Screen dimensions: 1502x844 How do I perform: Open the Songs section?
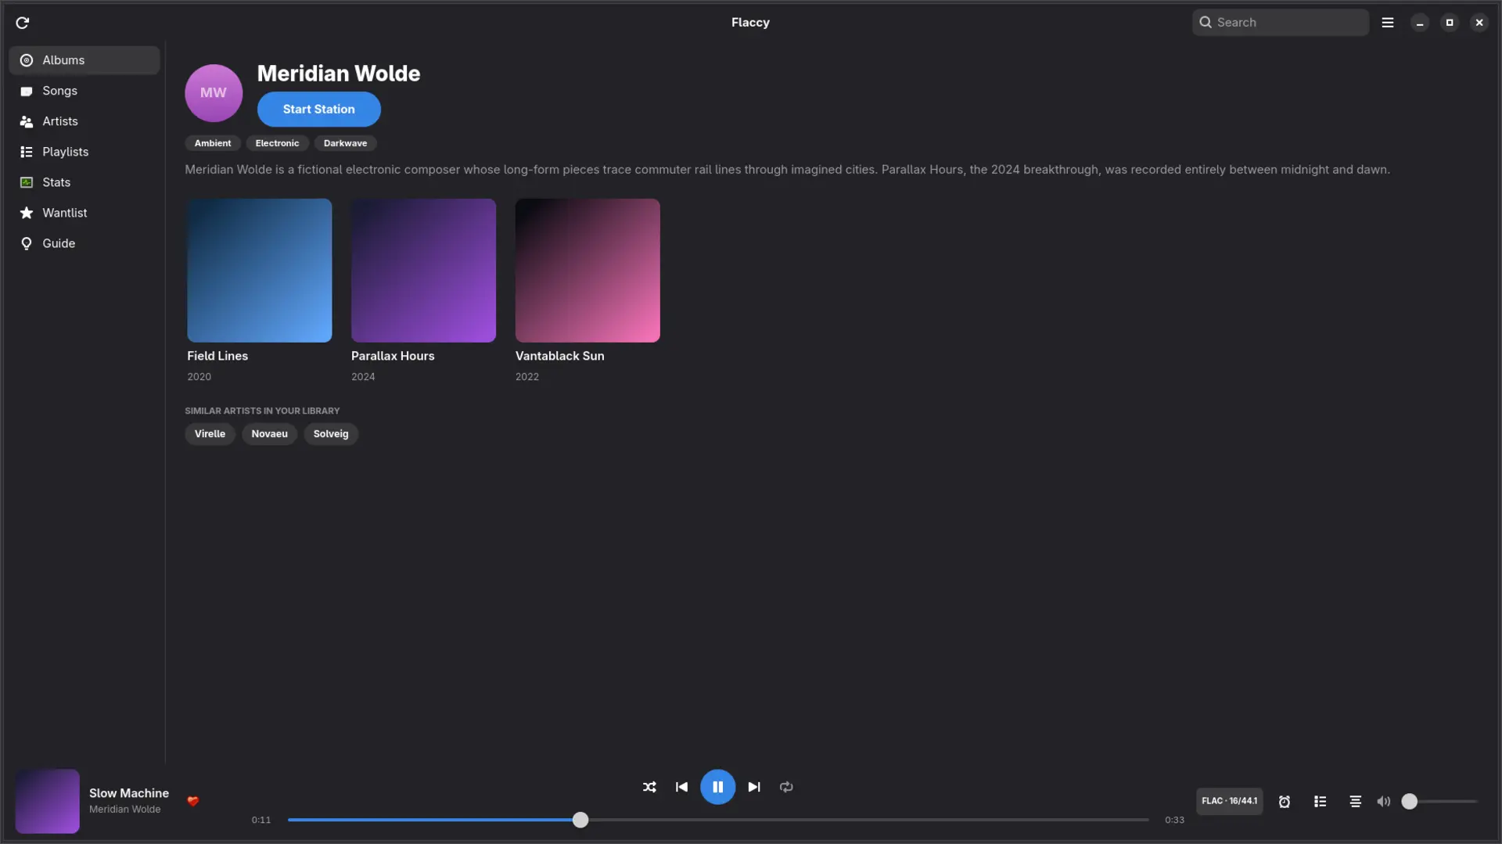84,91
